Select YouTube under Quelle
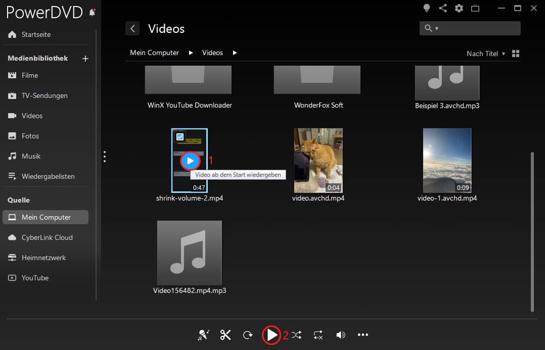545x350 pixels. point(34,278)
